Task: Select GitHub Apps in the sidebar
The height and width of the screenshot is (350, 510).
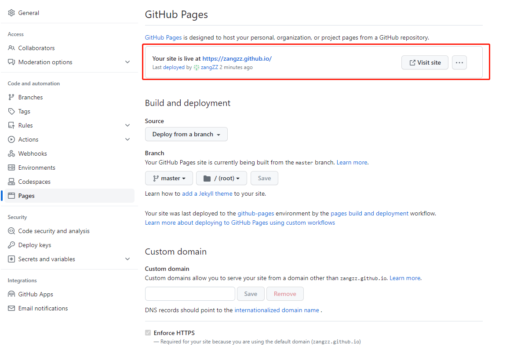Action: 36,294
